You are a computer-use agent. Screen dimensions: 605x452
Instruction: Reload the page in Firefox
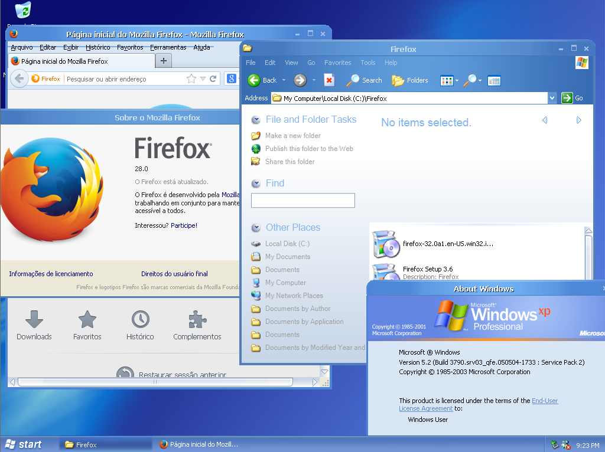click(213, 78)
